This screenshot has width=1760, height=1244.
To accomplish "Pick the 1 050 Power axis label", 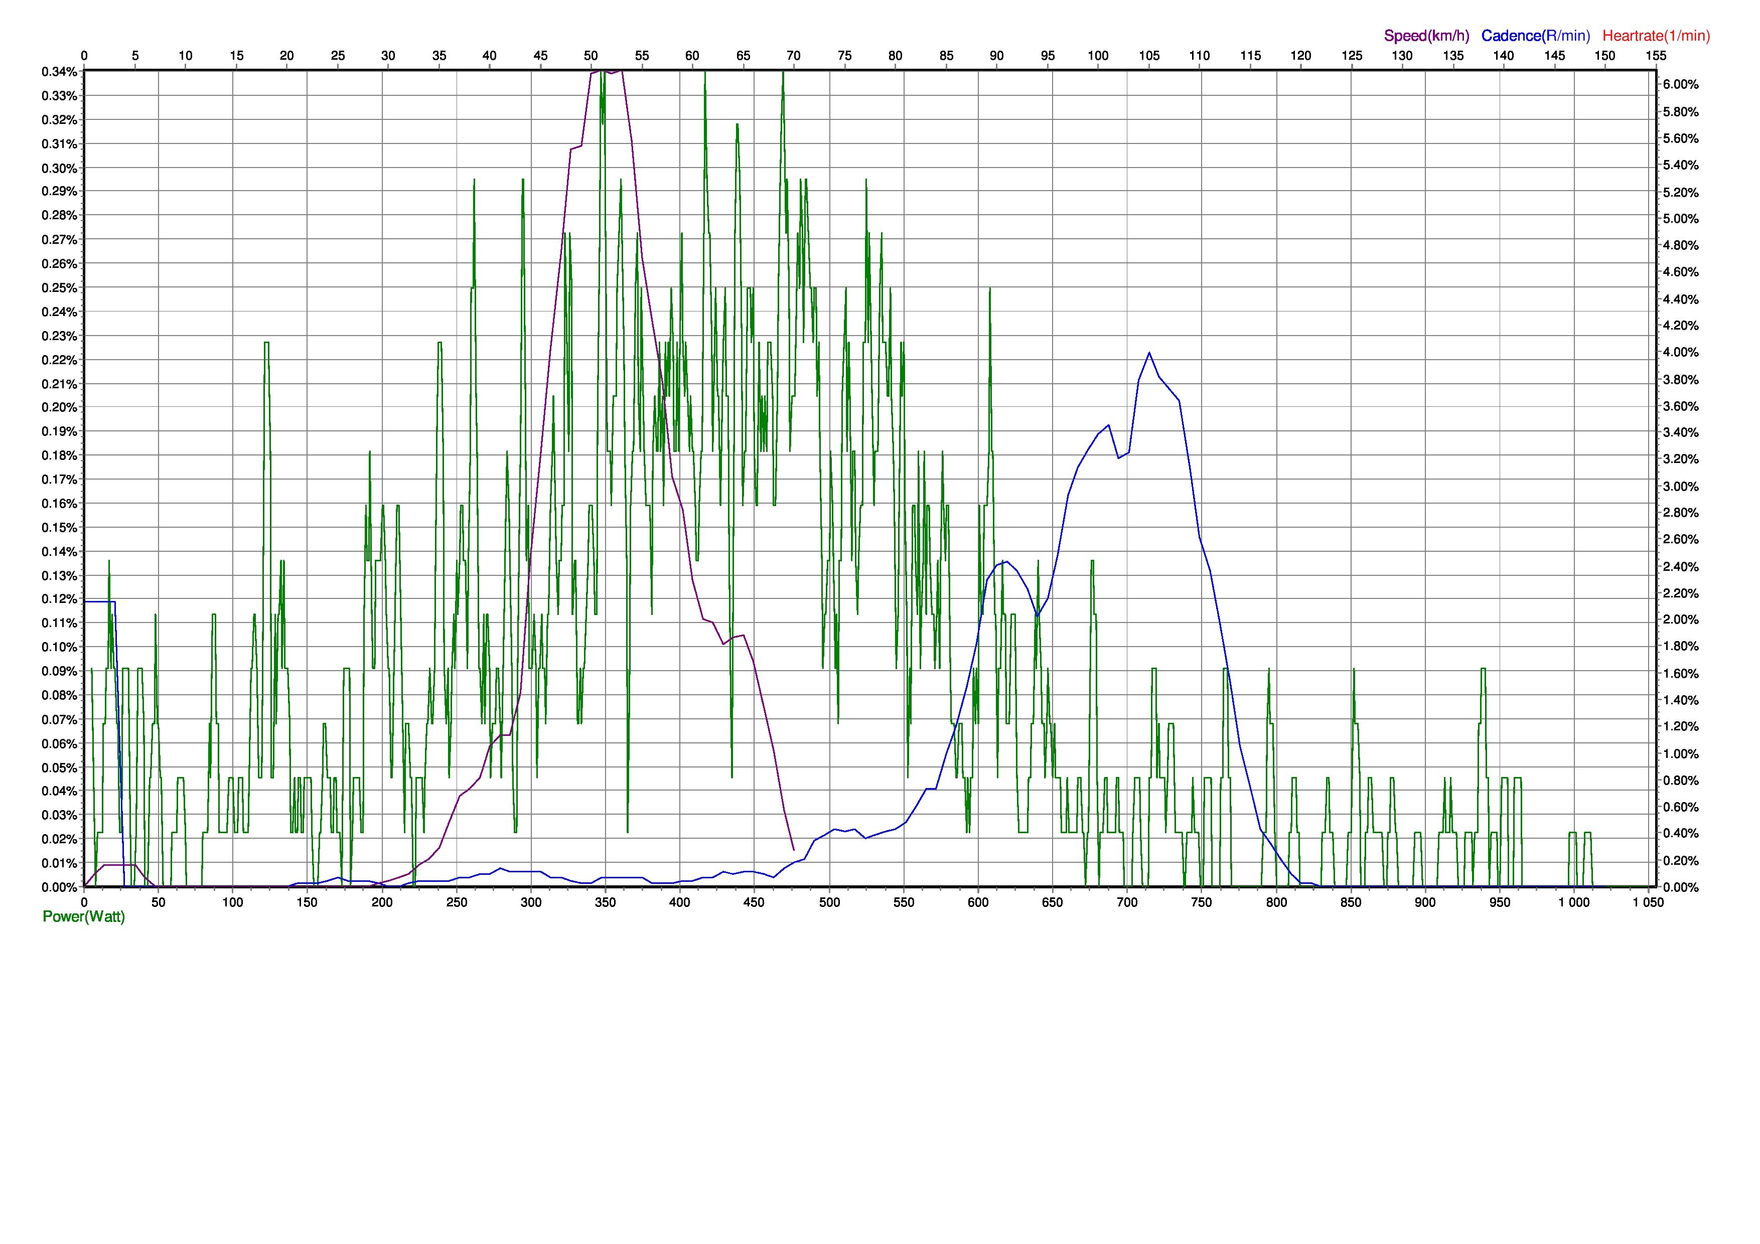I will coord(1648,902).
